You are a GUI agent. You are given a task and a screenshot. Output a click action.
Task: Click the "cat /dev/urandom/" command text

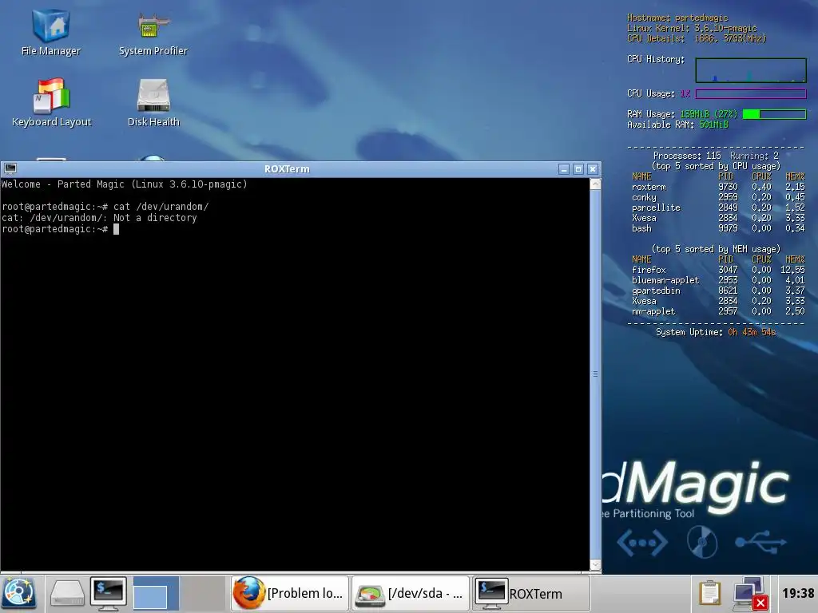tap(161, 207)
